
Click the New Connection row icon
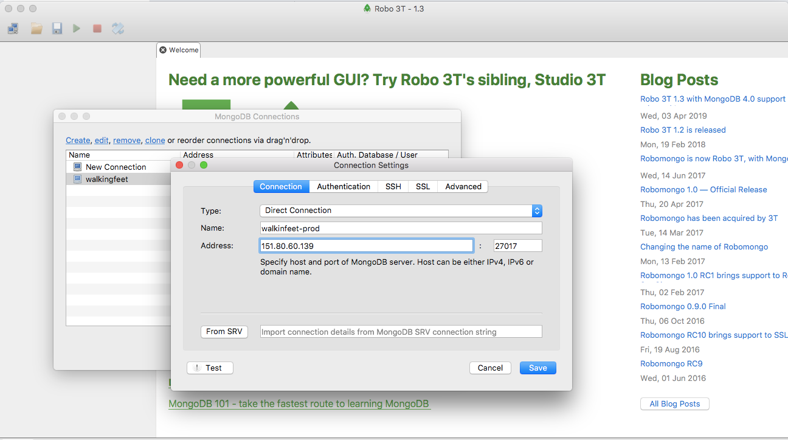pos(77,167)
